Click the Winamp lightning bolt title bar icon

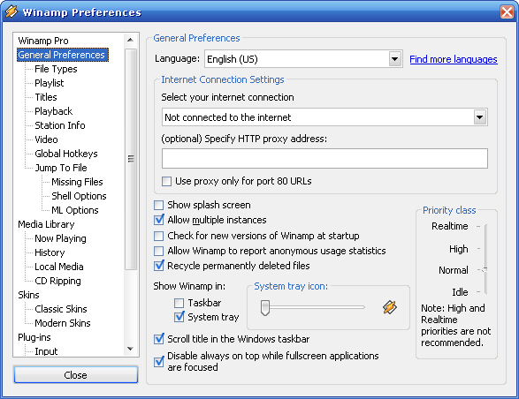click(11, 11)
